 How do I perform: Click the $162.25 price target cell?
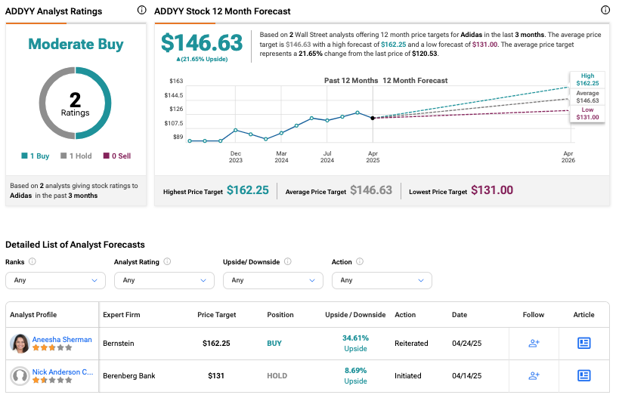(216, 343)
